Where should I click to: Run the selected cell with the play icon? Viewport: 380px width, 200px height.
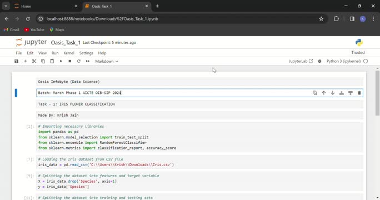[61, 61]
